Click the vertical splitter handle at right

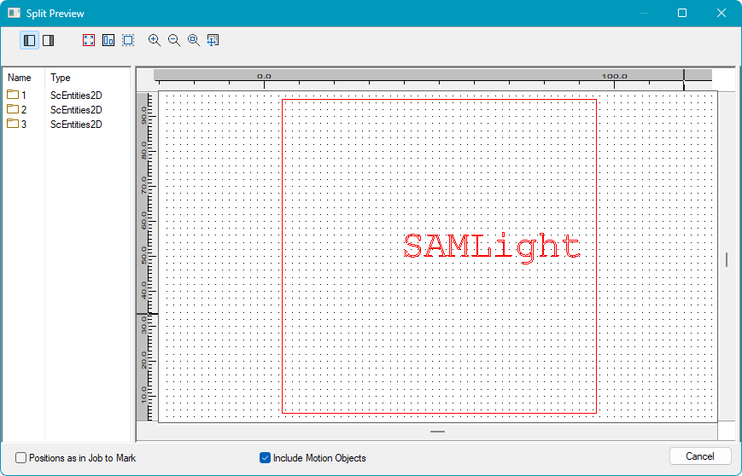click(727, 259)
